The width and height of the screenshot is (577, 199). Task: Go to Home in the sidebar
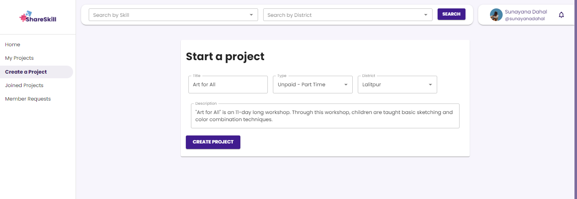click(13, 45)
